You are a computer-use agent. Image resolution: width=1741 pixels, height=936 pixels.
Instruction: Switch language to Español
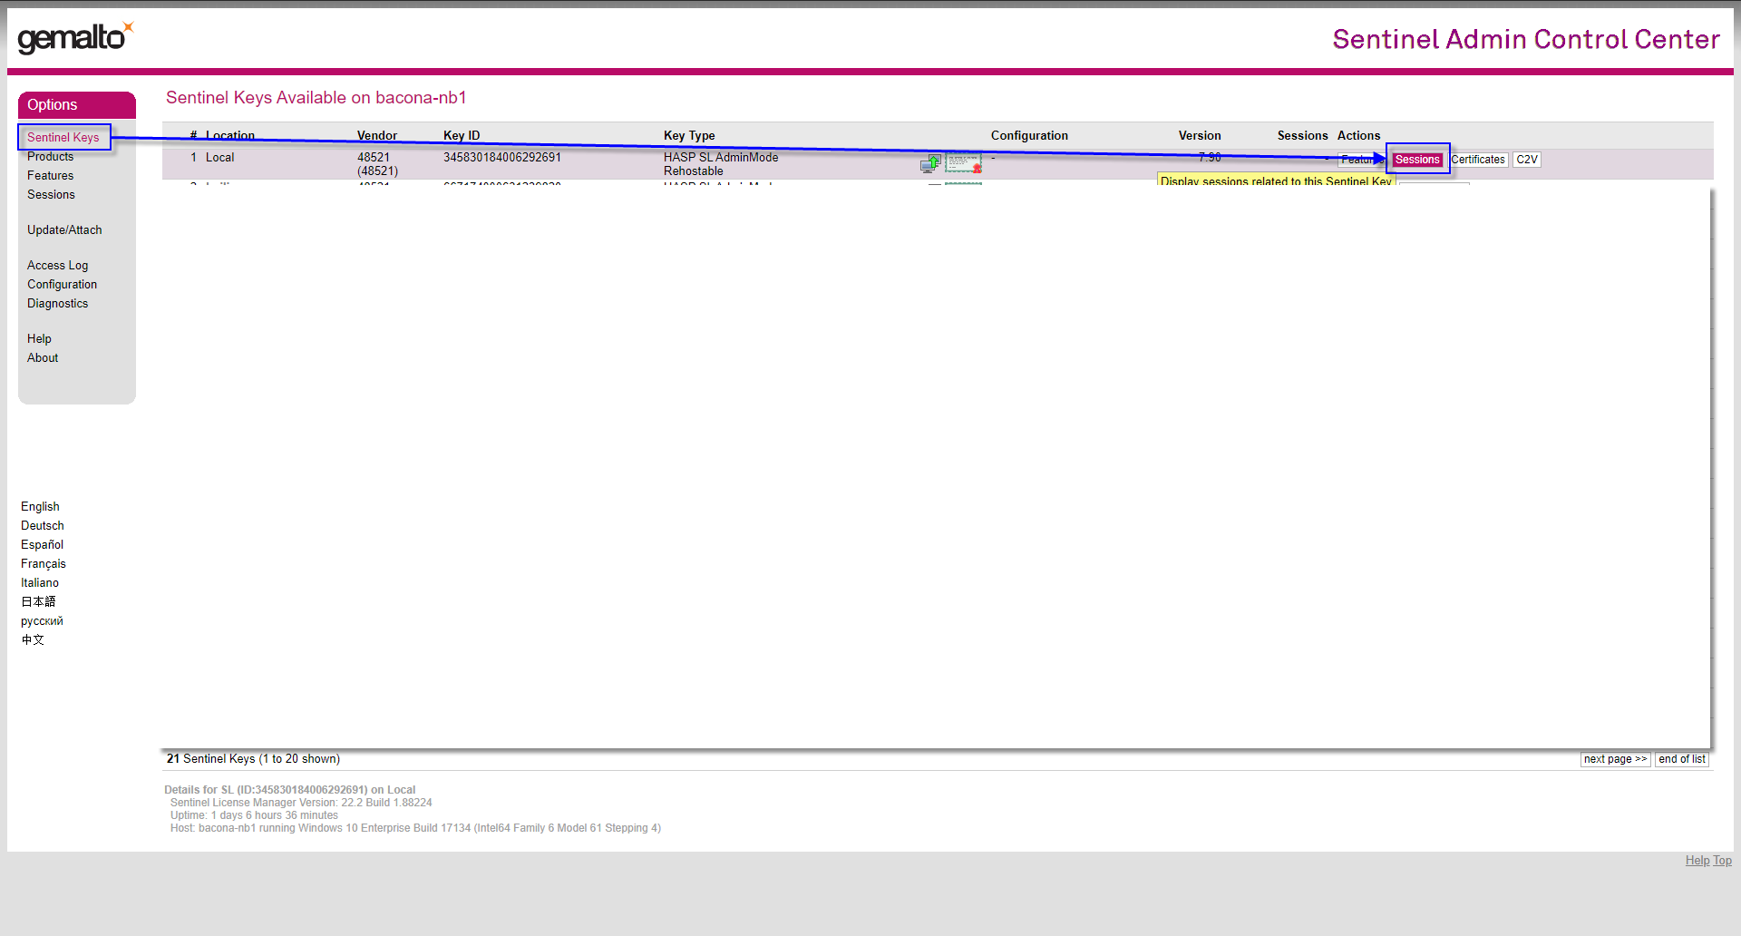point(43,545)
